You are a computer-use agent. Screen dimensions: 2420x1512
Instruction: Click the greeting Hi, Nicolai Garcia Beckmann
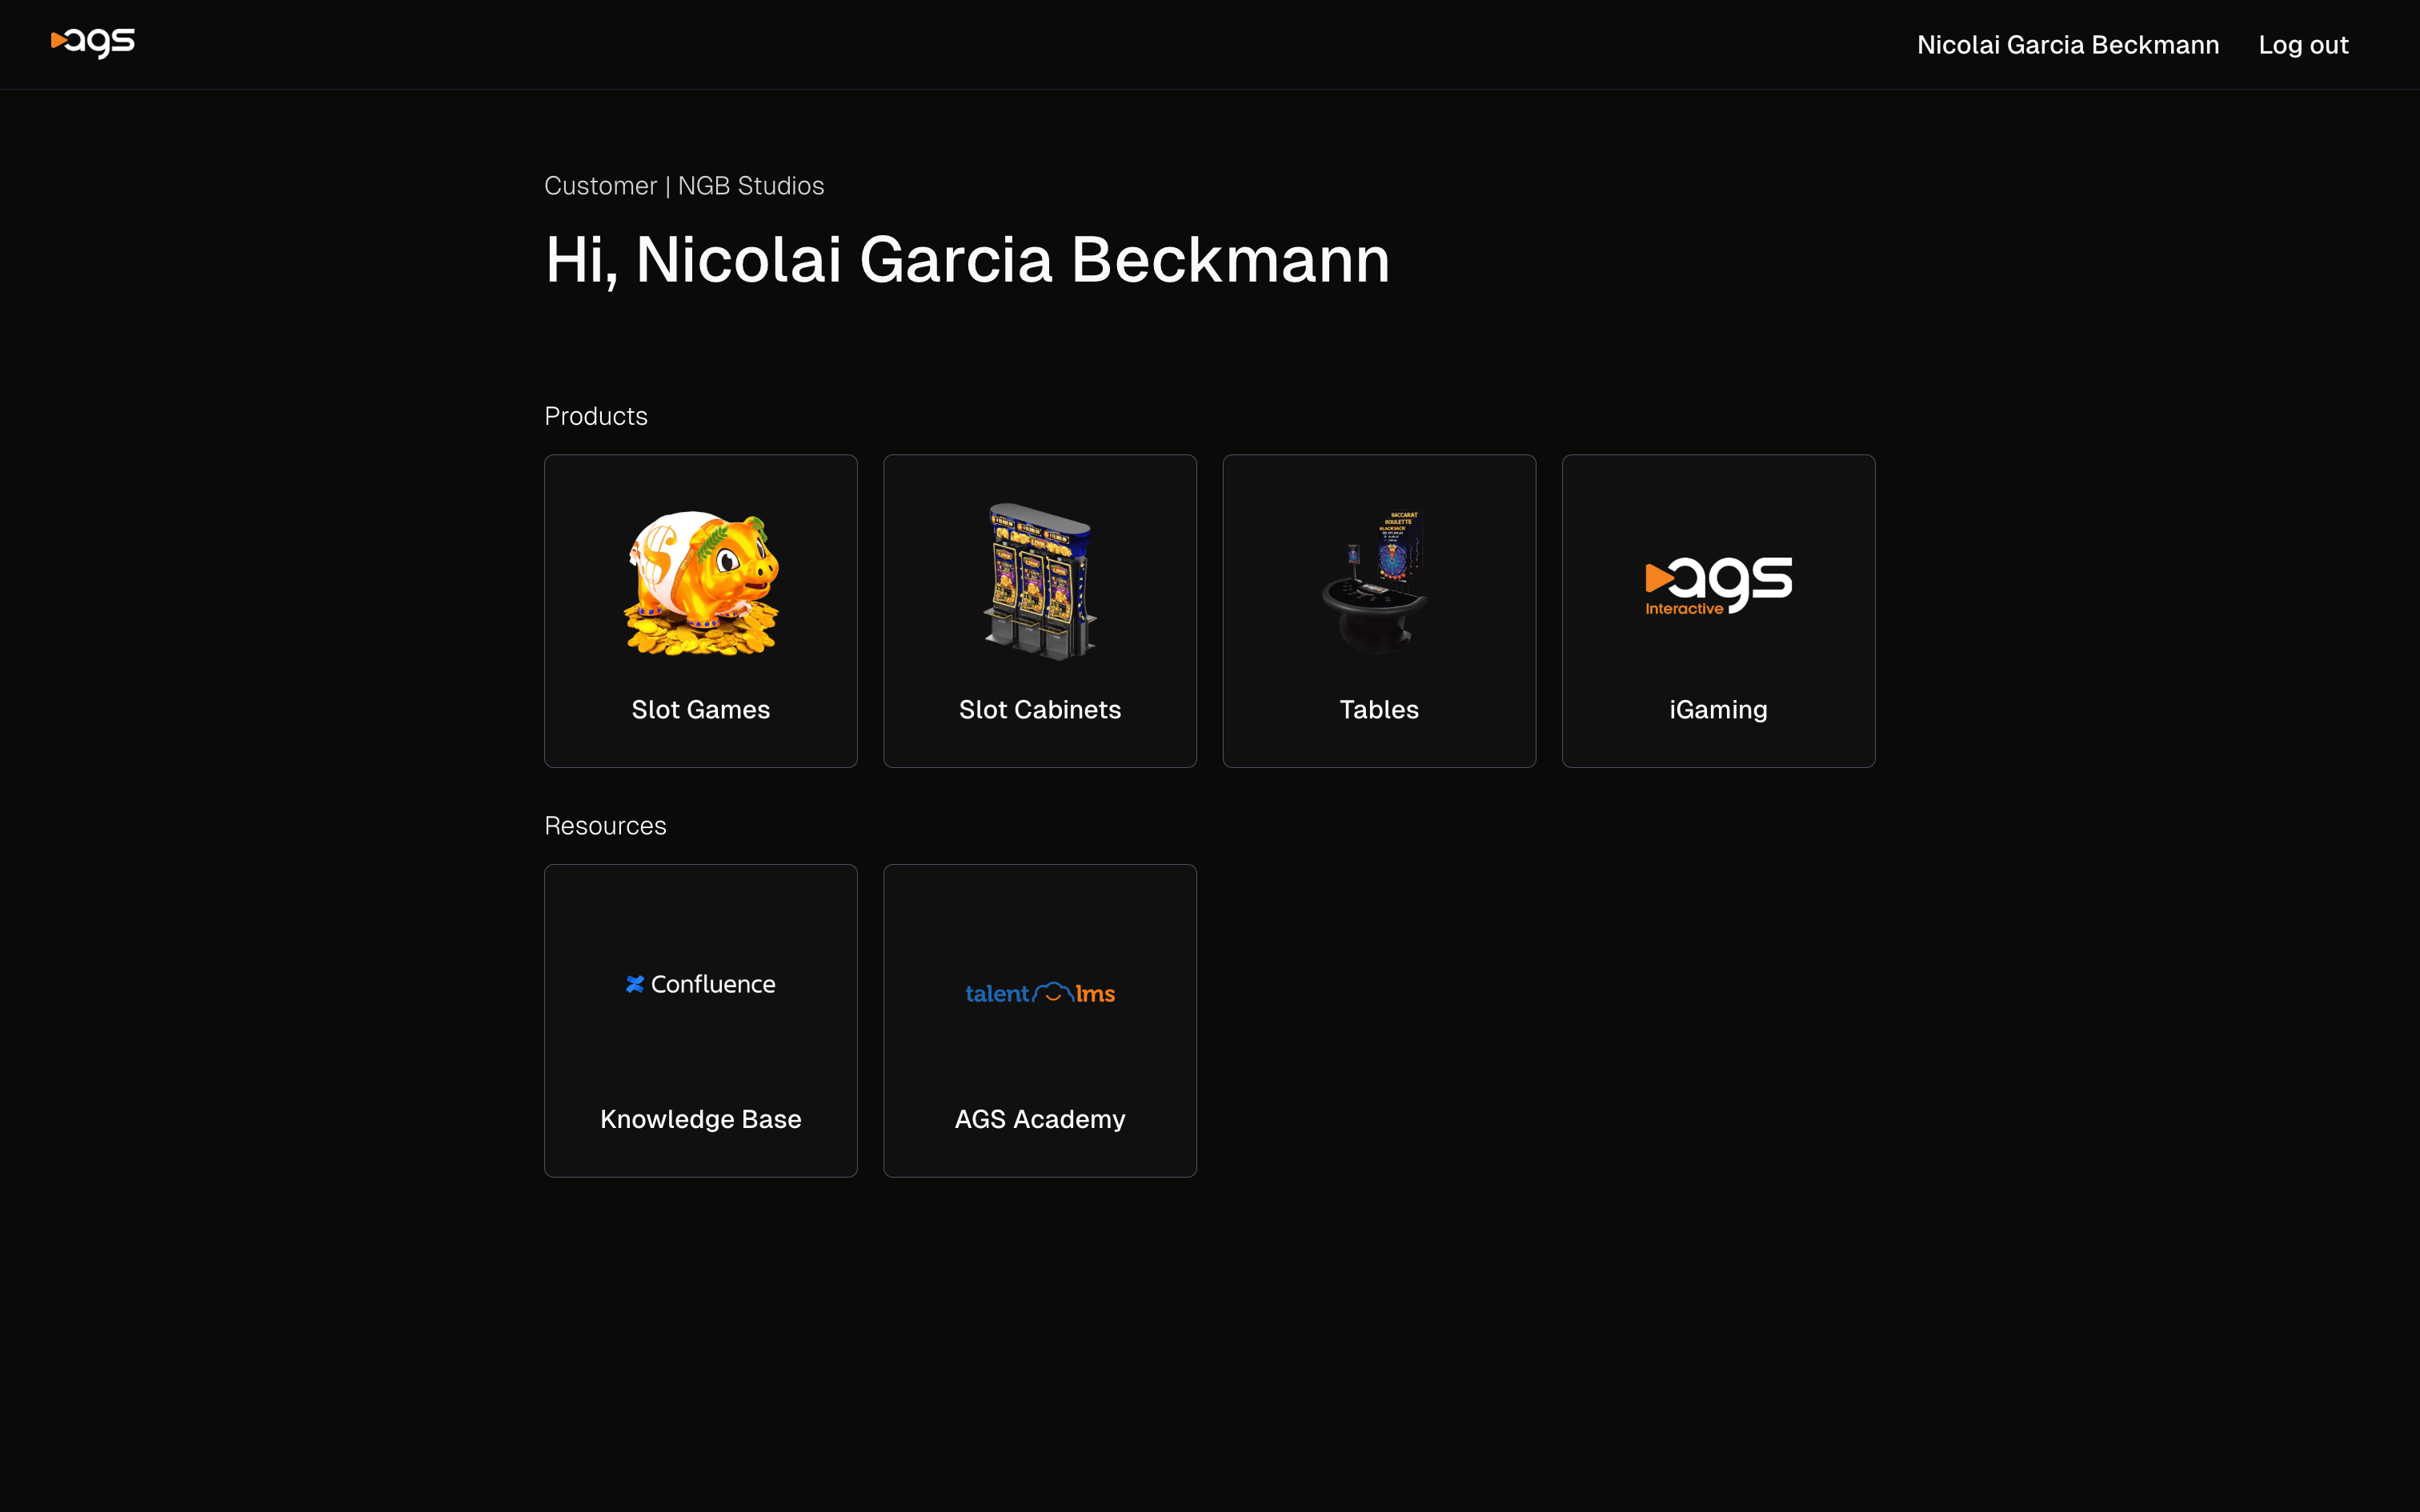tap(967, 259)
